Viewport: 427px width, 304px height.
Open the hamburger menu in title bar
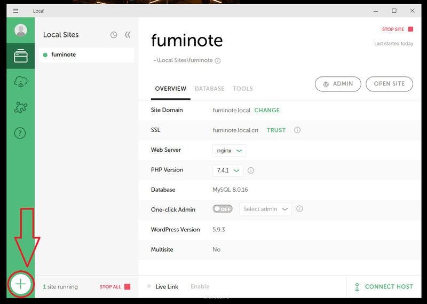(x=15, y=11)
